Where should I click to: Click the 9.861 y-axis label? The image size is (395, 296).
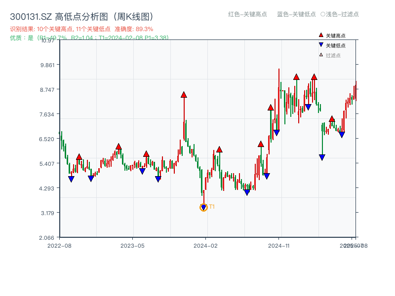pyautogui.click(x=47, y=65)
